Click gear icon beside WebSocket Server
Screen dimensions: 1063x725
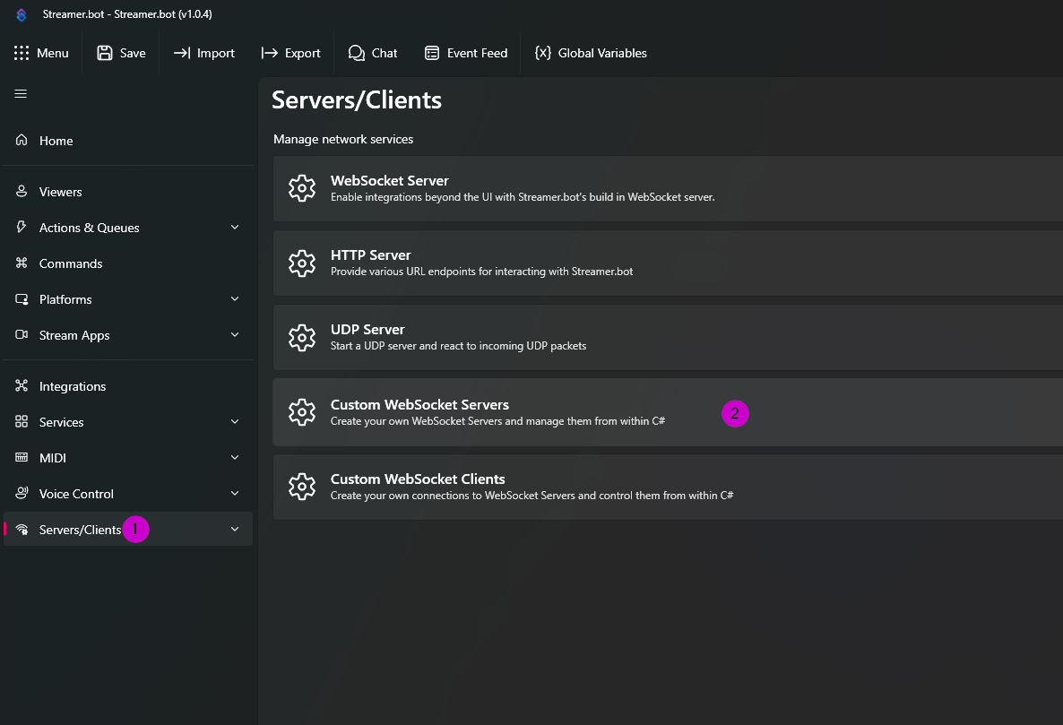pyautogui.click(x=302, y=188)
